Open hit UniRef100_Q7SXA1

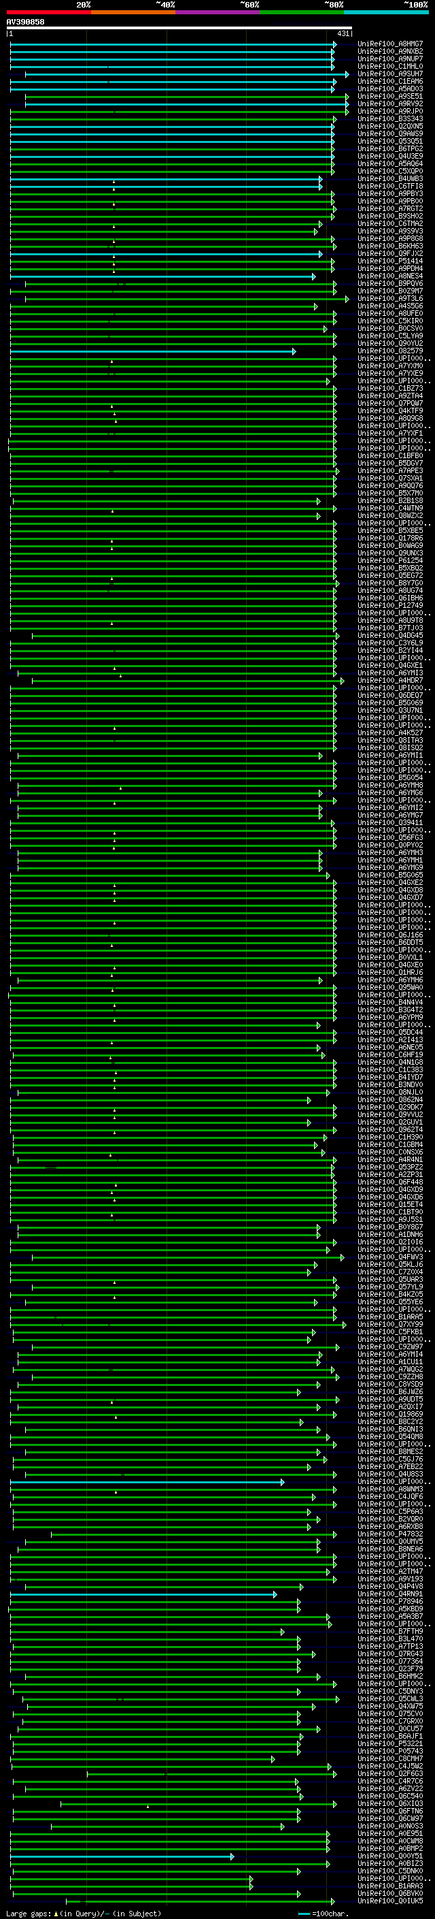point(389,479)
